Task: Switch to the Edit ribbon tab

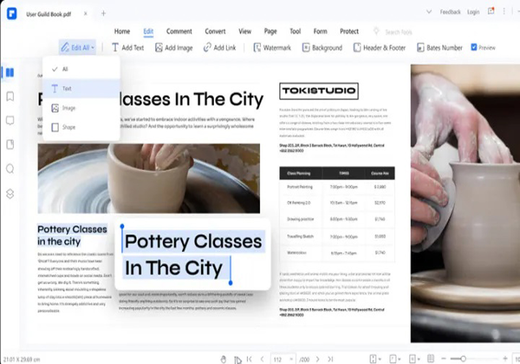Action: (x=148, y=31)
